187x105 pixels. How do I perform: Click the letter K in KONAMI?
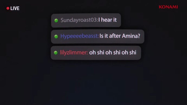[160, 7]
